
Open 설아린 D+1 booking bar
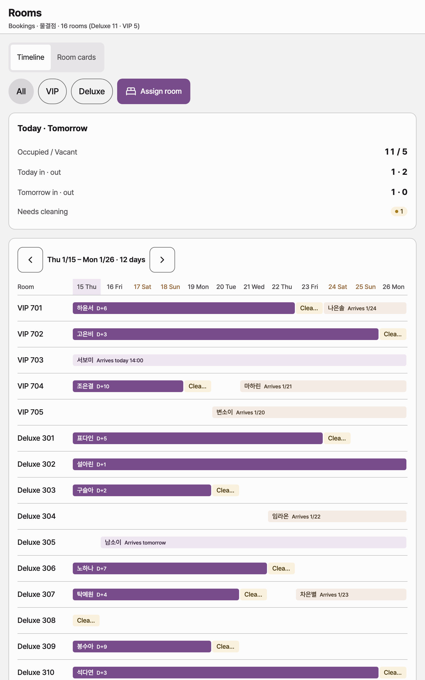tap(240, 464)
